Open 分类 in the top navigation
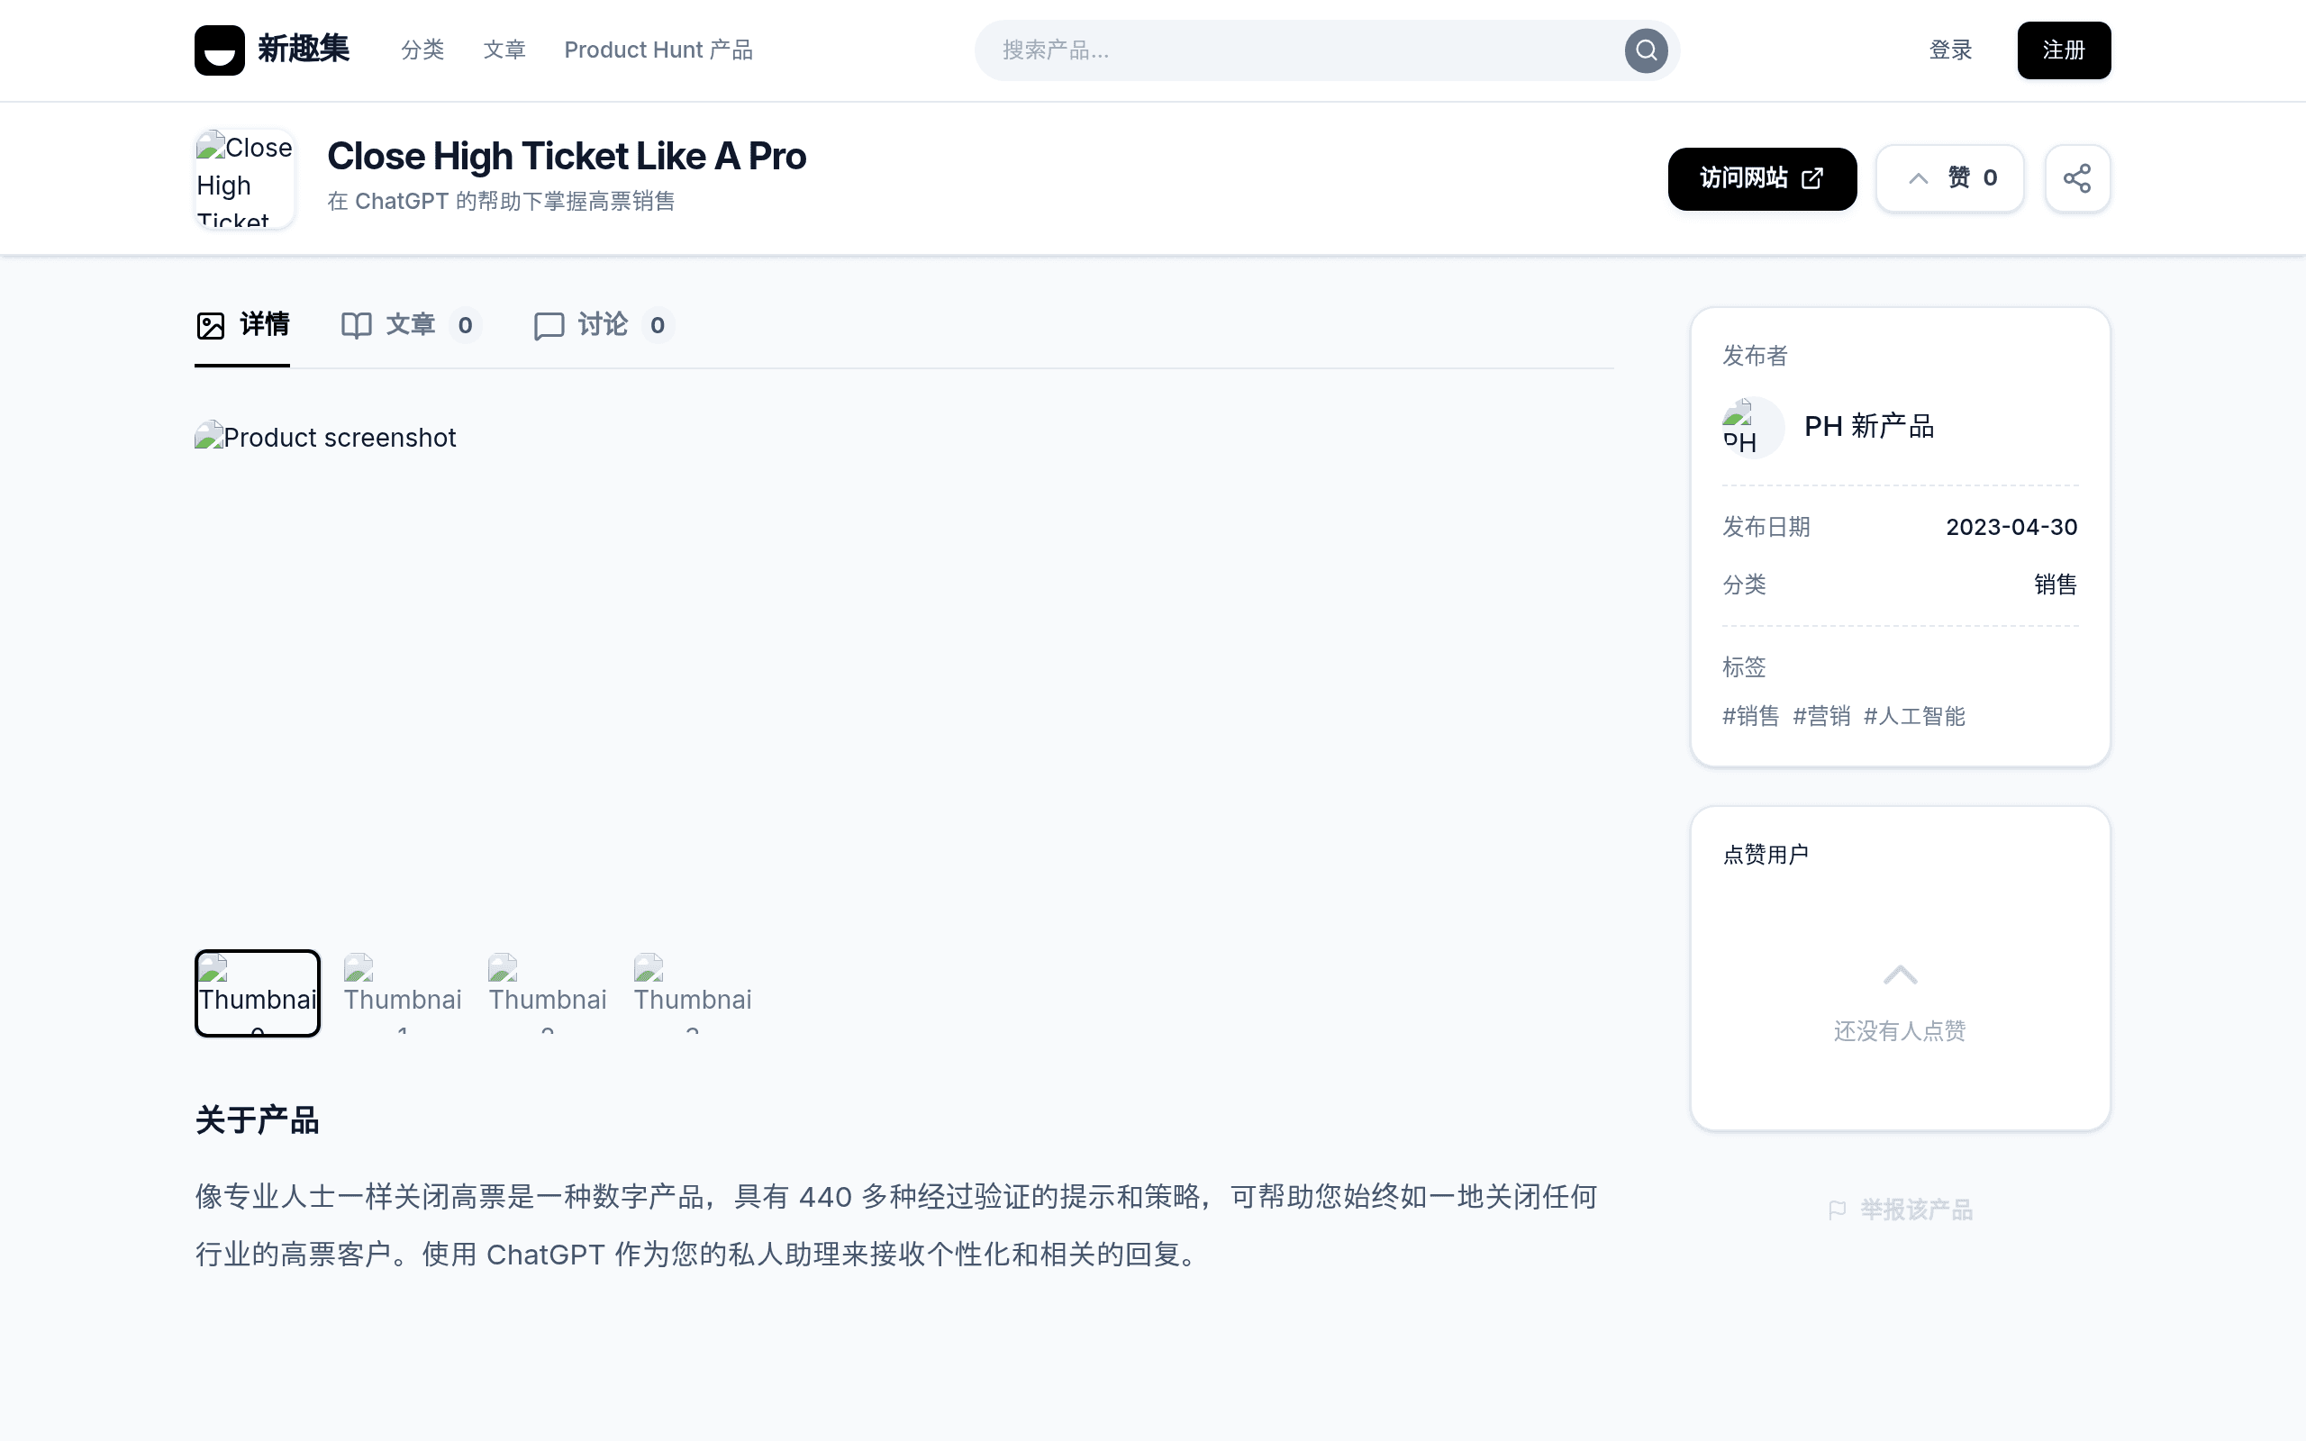Screen dimensions: 2306x1441 click(422, 50)
